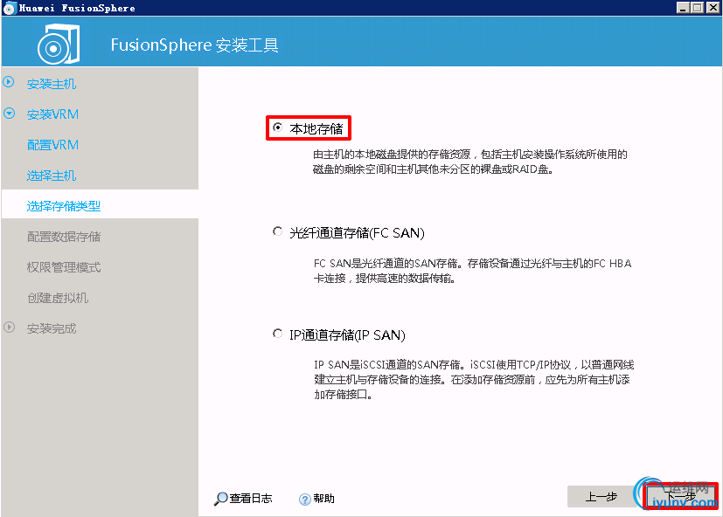Screen dimensions: 723x517
Task: Click the 本地存储 description text
Action: click(x=469, y=162)
